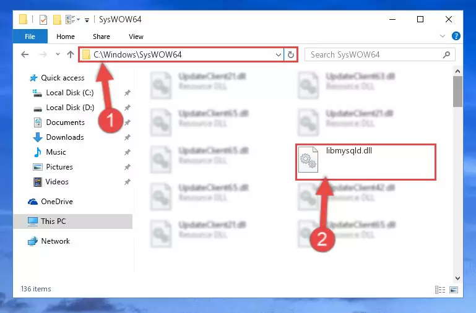The height and width of the screenshot is (313, 476).
Task: Click the scroll up arrow of file list
Action: (x=457, y=72)
